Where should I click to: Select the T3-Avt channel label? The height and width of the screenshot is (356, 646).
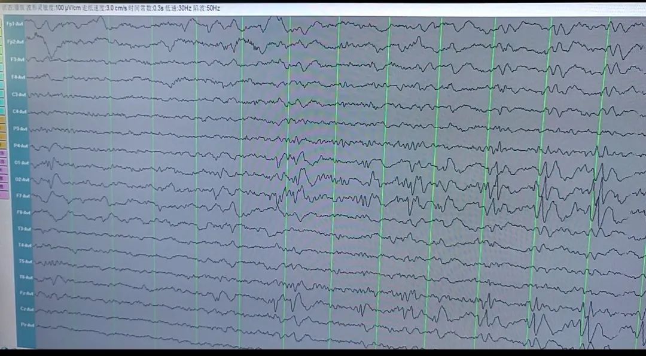(x=24, y=229)
